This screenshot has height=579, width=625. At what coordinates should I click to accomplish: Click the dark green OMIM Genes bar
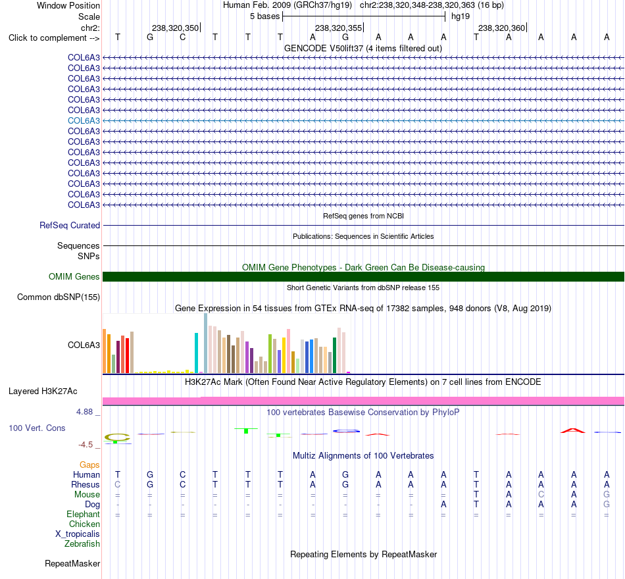(363, 277)
